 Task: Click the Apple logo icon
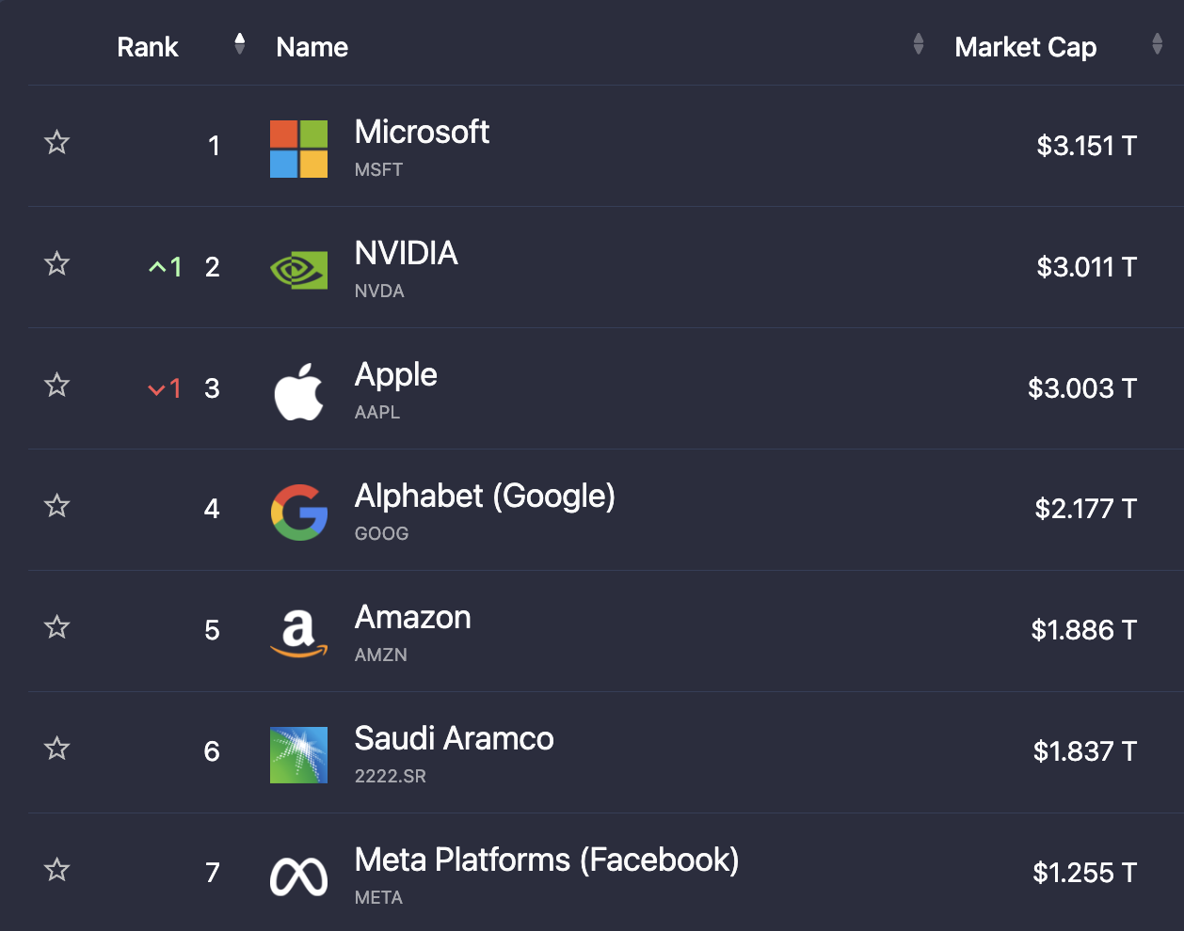pos(298,388)
